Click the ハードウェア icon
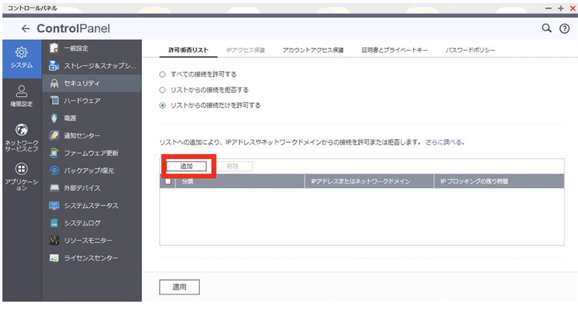The image size is (578, 312). (x=54, y=101)
